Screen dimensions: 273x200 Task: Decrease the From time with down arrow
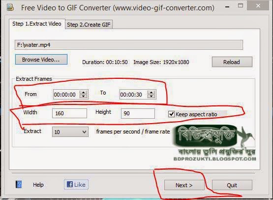pyautogui.click(x=84, y=96)
